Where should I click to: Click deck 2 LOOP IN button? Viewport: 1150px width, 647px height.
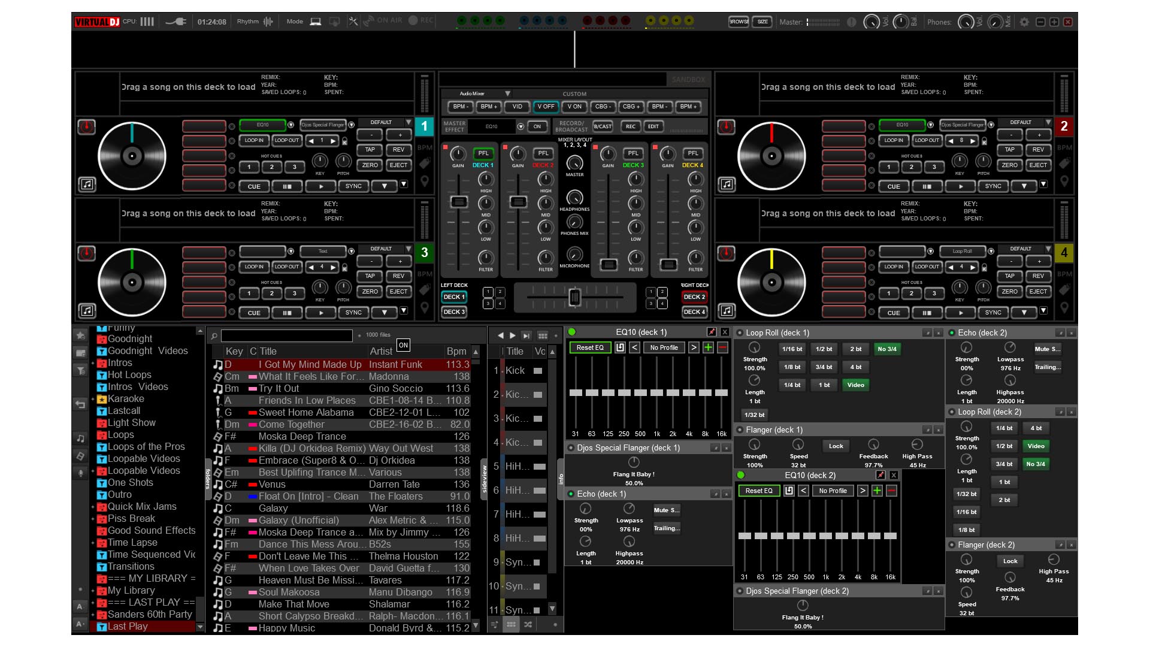(894, 141)
